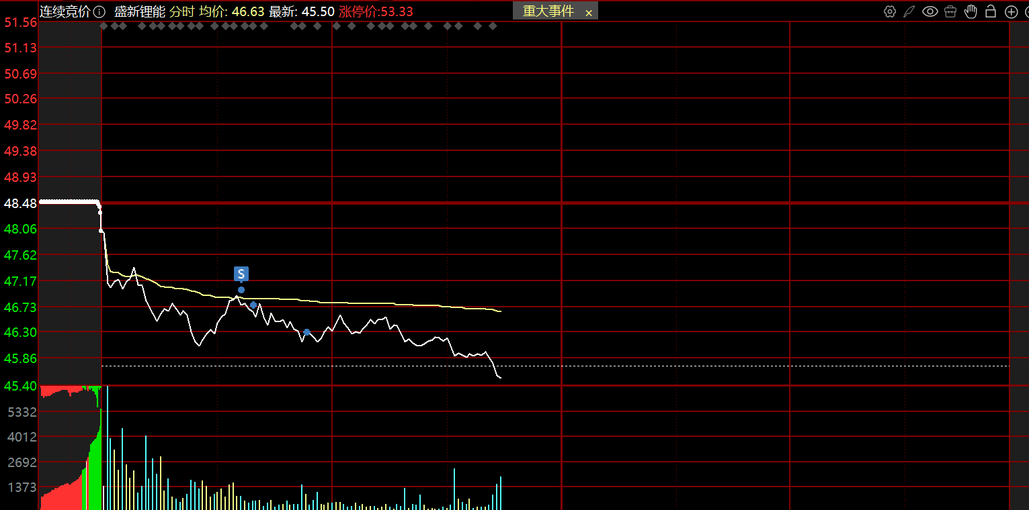Click the 盛新锂能 stock name

click(x=139, y=11)
